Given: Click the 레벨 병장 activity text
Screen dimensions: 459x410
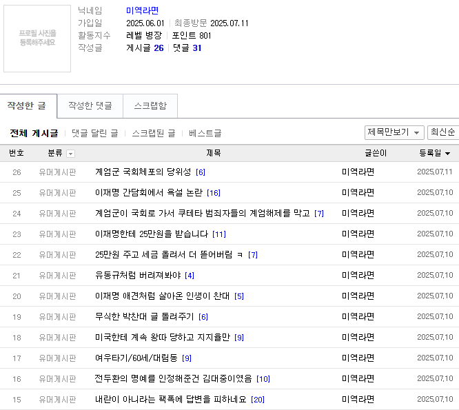Looking at the screenshot, I should (144, 35).
